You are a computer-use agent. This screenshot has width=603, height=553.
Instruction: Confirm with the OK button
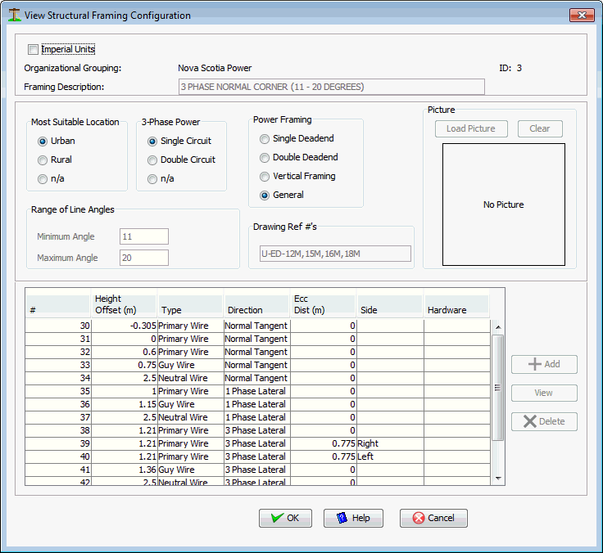coord(285,518)
